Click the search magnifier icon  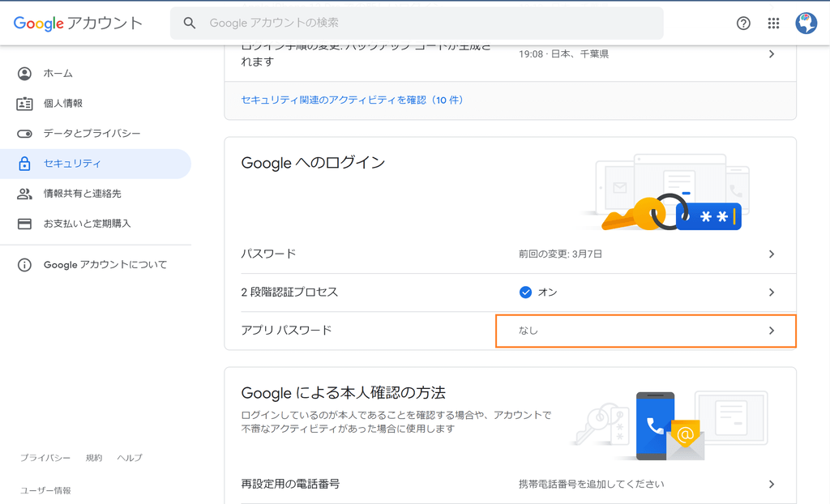(189, 23)
